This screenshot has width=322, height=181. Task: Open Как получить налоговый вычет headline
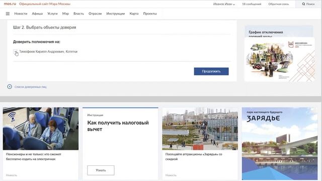tap(118, 126)
